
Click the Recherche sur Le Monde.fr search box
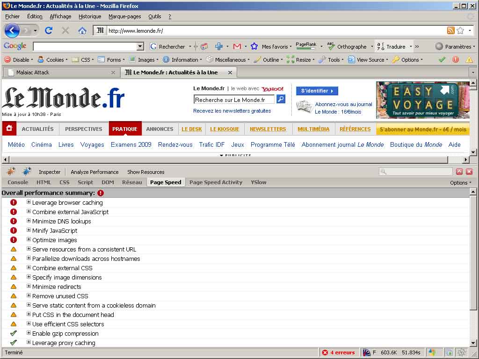point(234,100)
